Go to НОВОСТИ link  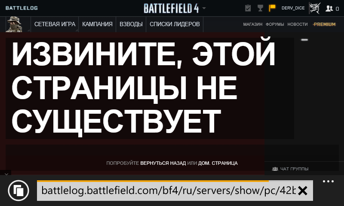click(x=298, y=24)
